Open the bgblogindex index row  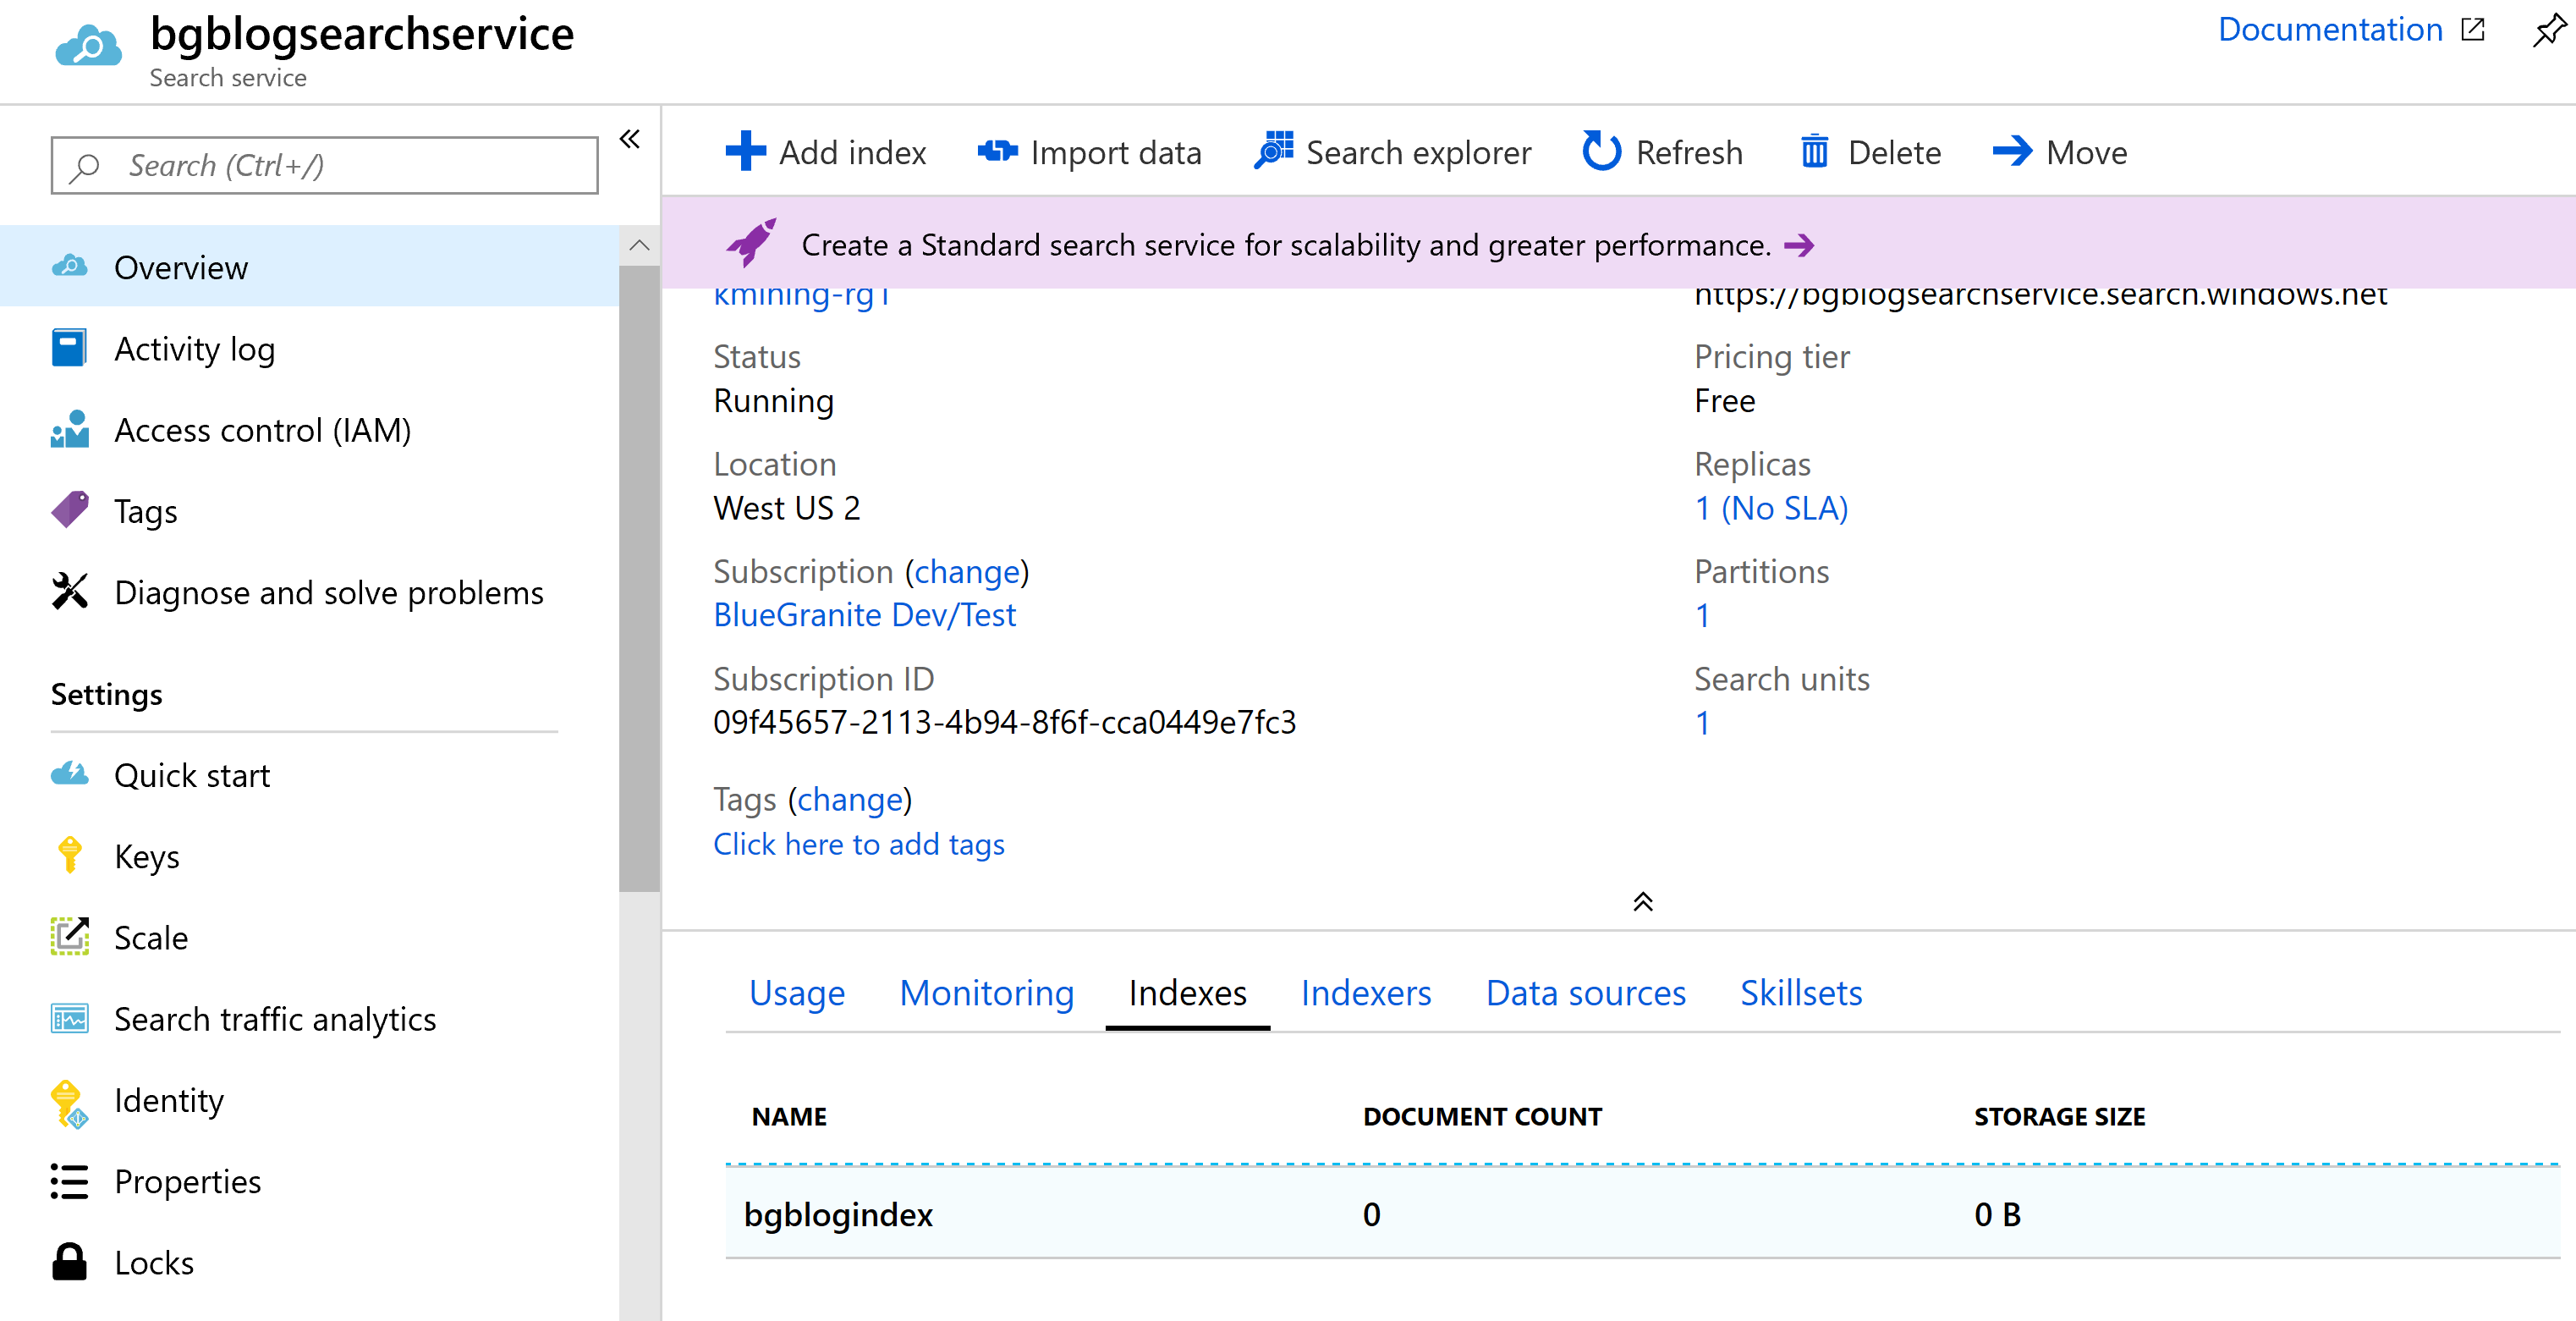point(1642,1213)
